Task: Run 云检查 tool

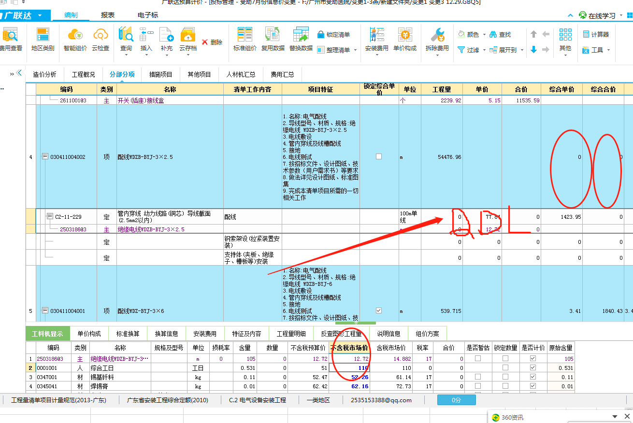Action: pyautogui.click(x=101, y=40)
